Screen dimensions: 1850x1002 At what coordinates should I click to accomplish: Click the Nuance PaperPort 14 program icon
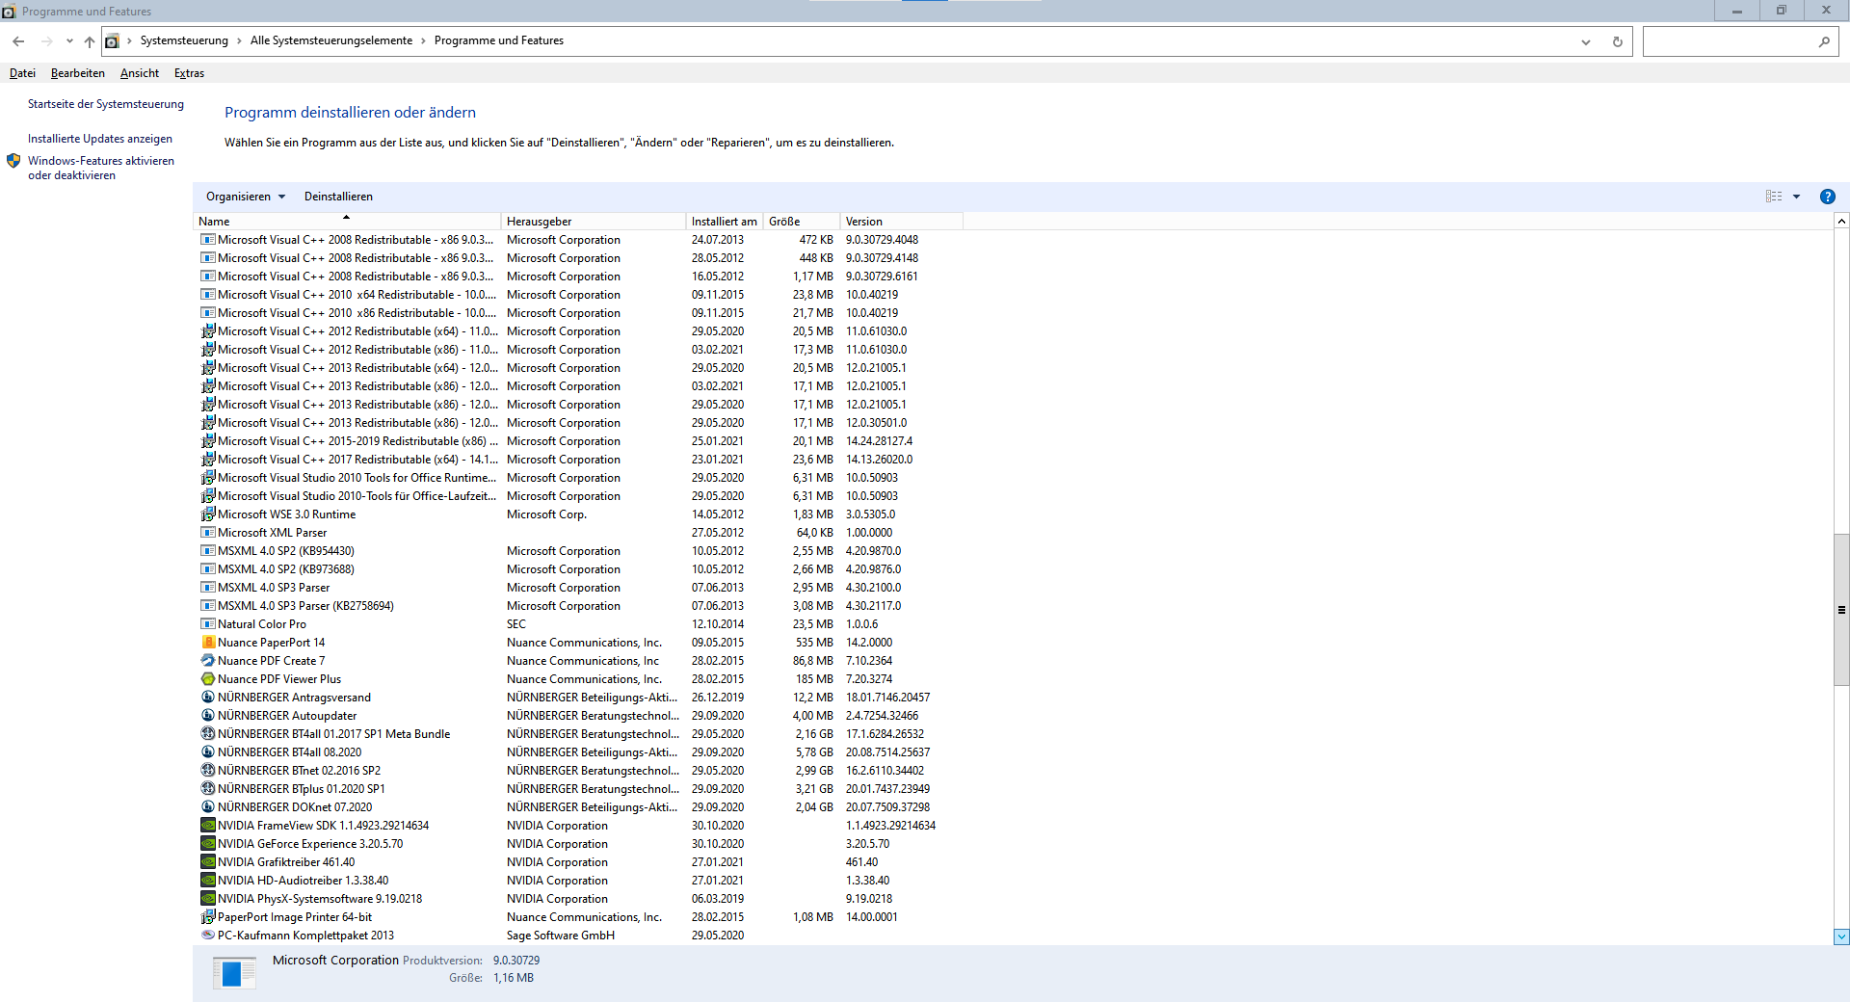click(207, 643)
